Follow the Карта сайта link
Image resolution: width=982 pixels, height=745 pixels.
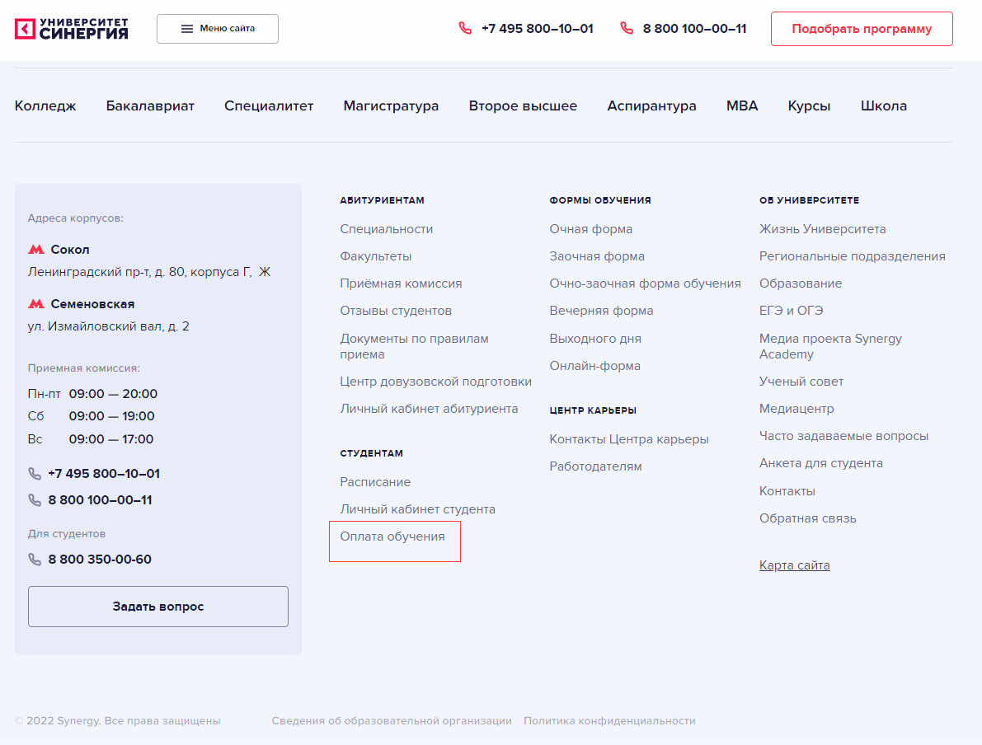(x=794, y=565)
